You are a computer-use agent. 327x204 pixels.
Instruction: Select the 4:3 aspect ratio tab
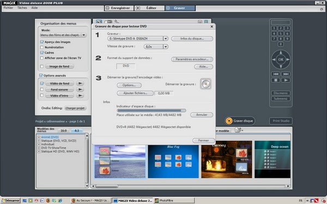tap(77, 131)
